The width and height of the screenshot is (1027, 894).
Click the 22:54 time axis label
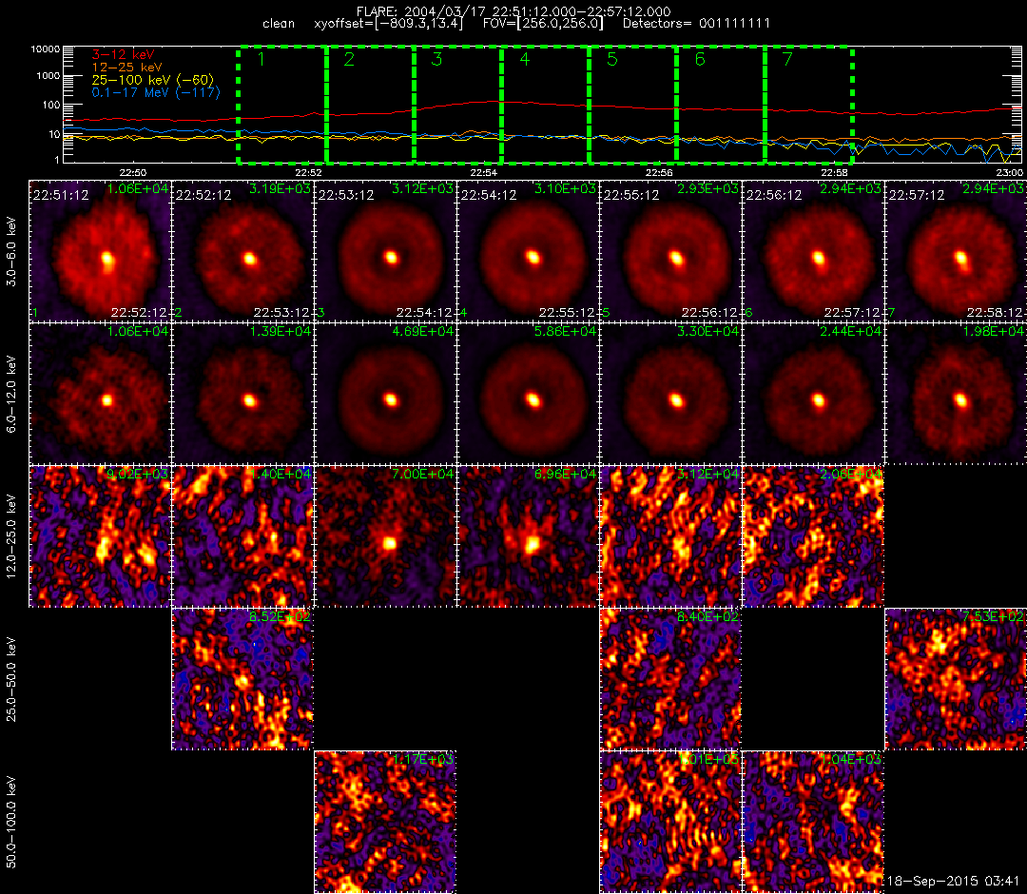pos(483,172)
